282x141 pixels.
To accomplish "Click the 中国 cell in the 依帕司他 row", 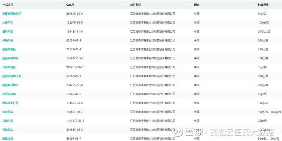I will click(197, 40).
